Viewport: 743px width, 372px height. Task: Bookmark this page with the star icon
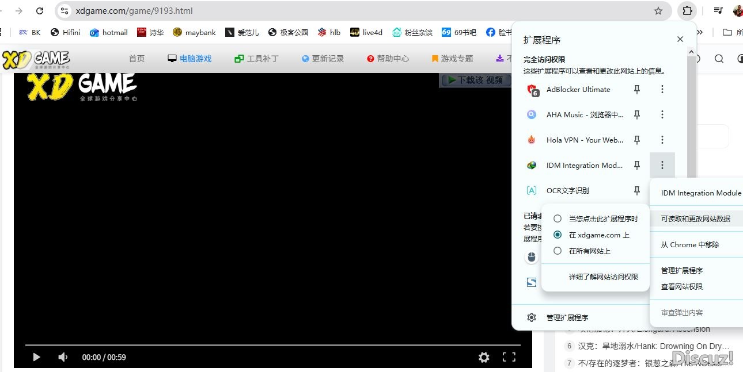658,10
